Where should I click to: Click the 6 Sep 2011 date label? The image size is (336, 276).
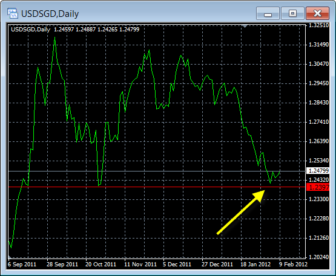(x=22, y=265)
